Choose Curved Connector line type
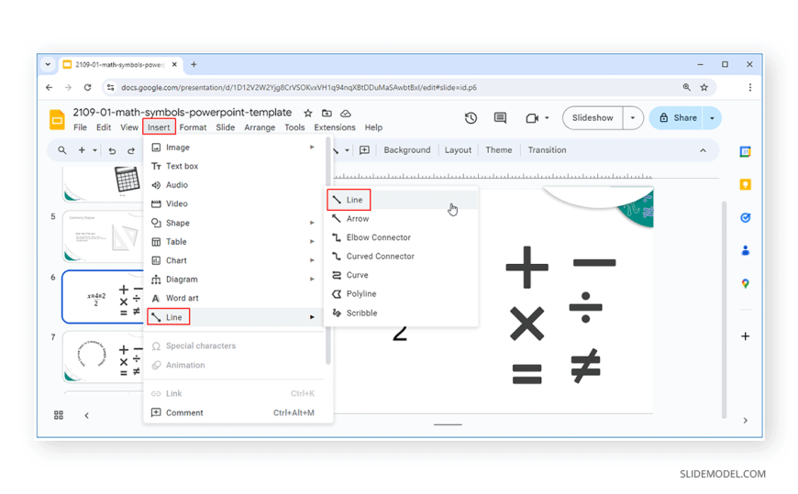798x494 pixels. click(x=401, y=256)
